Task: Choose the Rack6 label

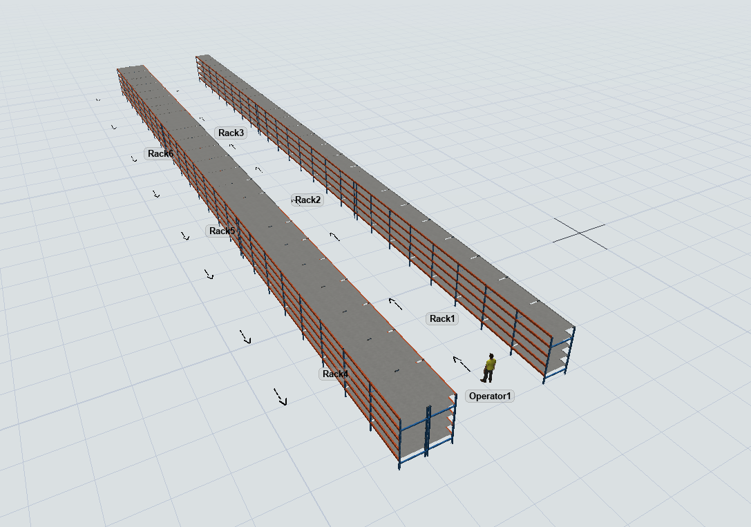Action: point(160,153)
